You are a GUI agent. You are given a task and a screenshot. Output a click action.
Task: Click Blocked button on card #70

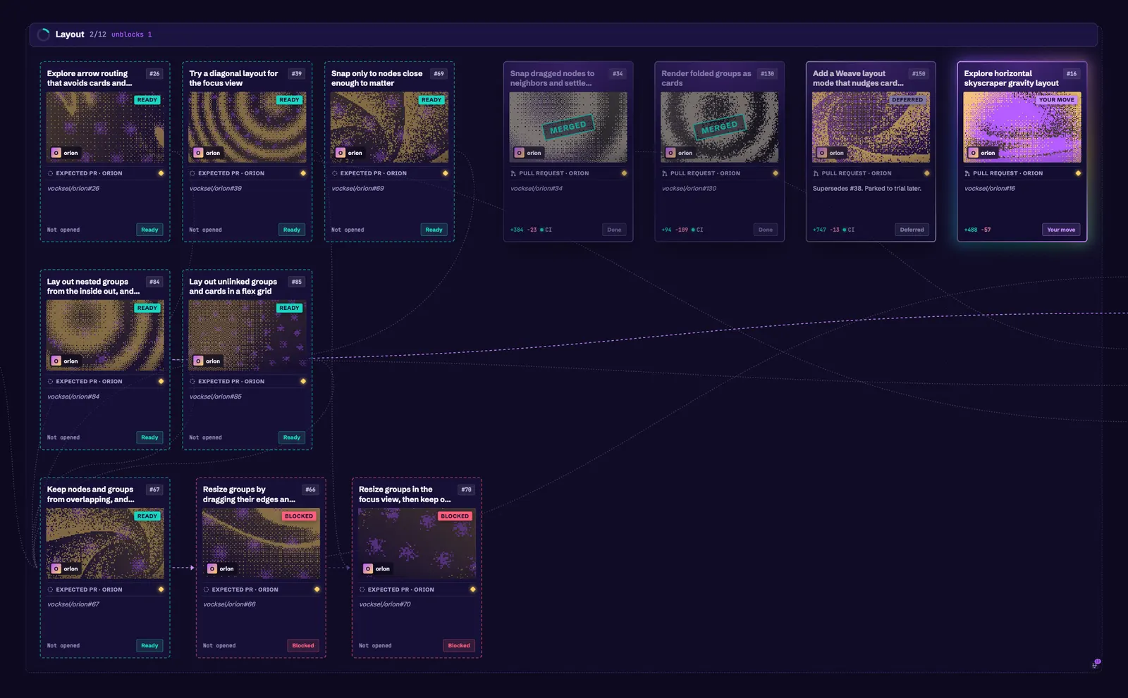point(459,646)
